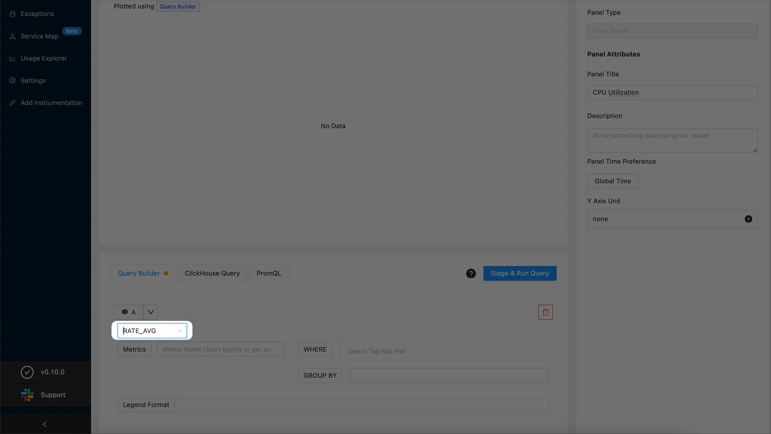Viewport: 771px width, 434px height.
Task: Collapse the sidebar with the arrow
Action: 45,424
